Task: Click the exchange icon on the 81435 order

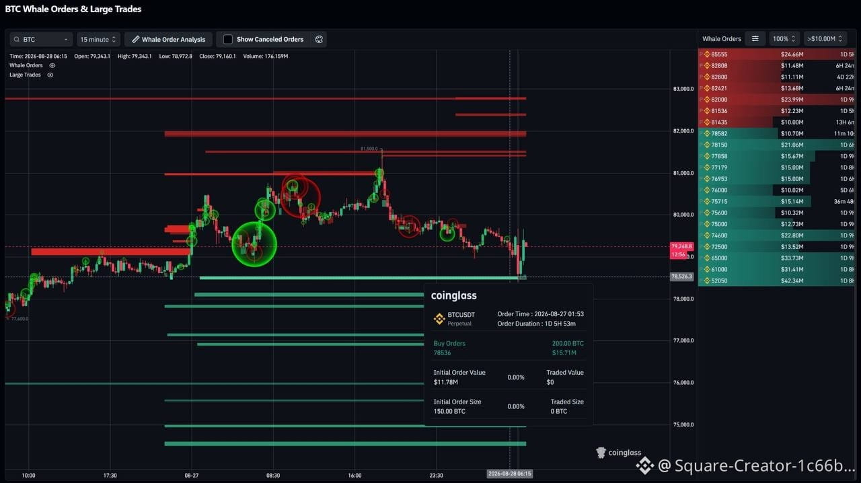Action: point(707,122)
